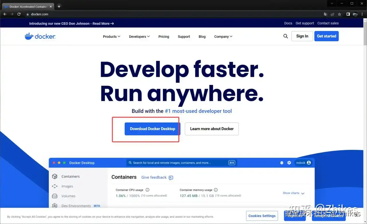Close the Docker browser tab
Viewport: 367px width, 224px height.
tap(51, 7)
